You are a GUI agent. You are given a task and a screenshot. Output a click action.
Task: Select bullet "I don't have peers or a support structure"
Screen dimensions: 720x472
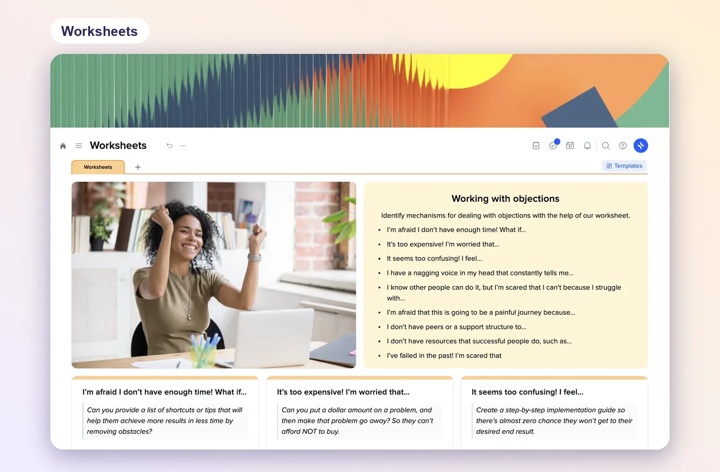point(456,327)
